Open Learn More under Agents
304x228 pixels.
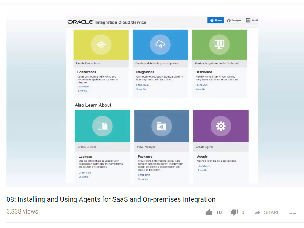tap(204, 166)
